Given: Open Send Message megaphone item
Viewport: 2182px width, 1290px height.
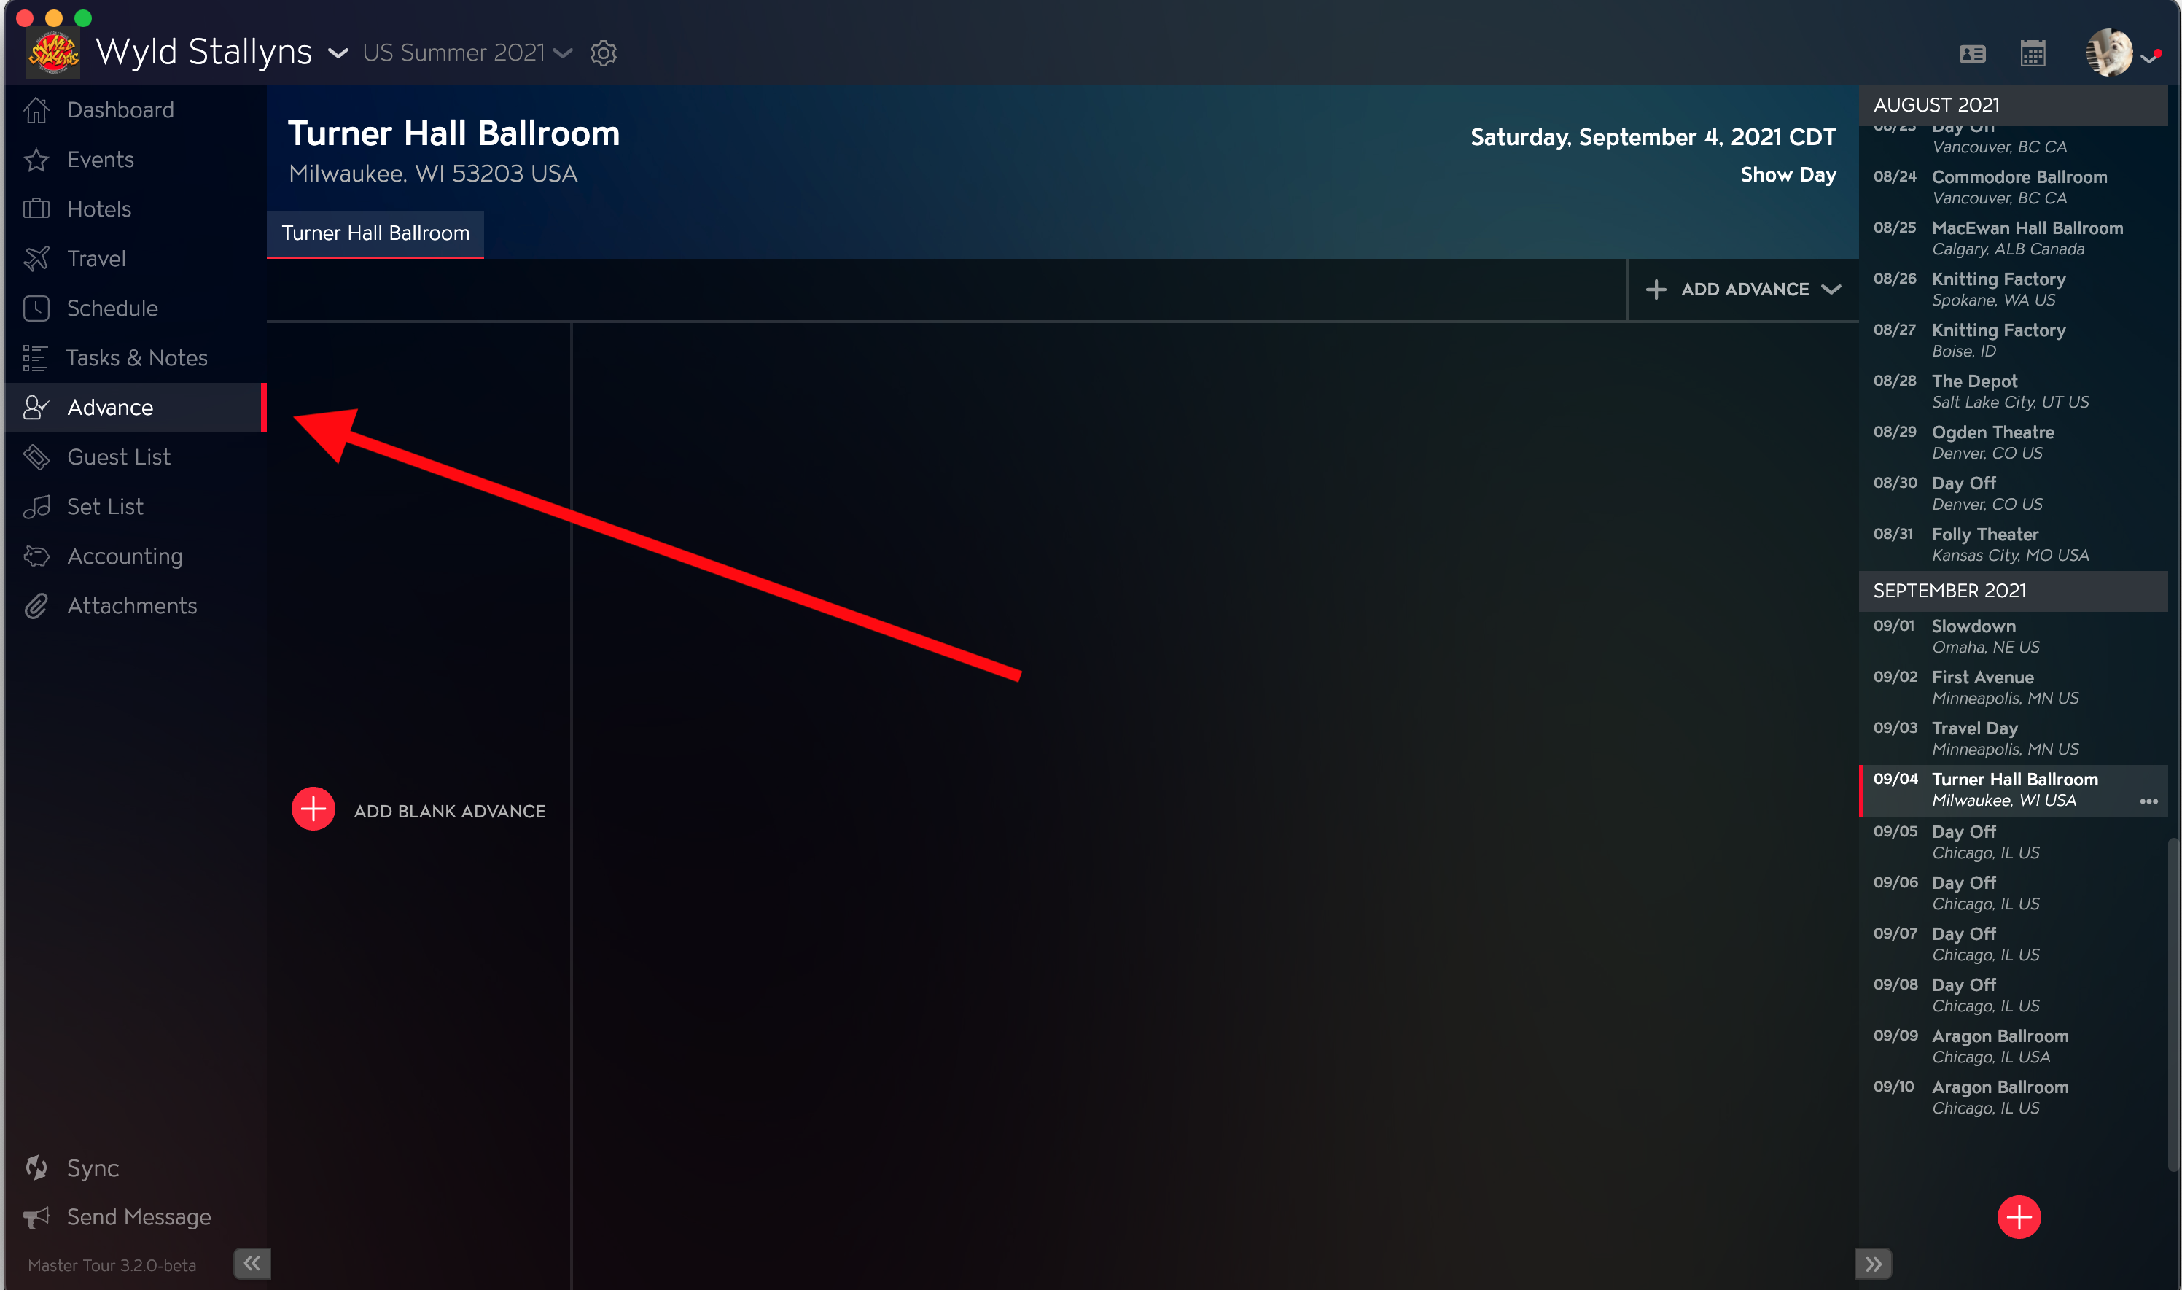Looking at the screenshot, I should 117,1216.
